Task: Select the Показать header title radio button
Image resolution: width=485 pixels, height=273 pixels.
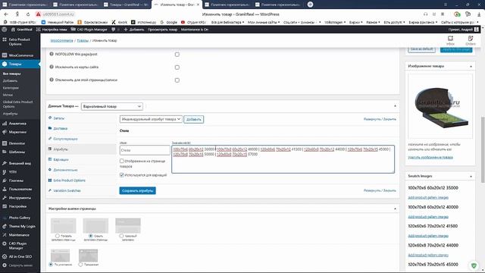Action: (58, 236)
